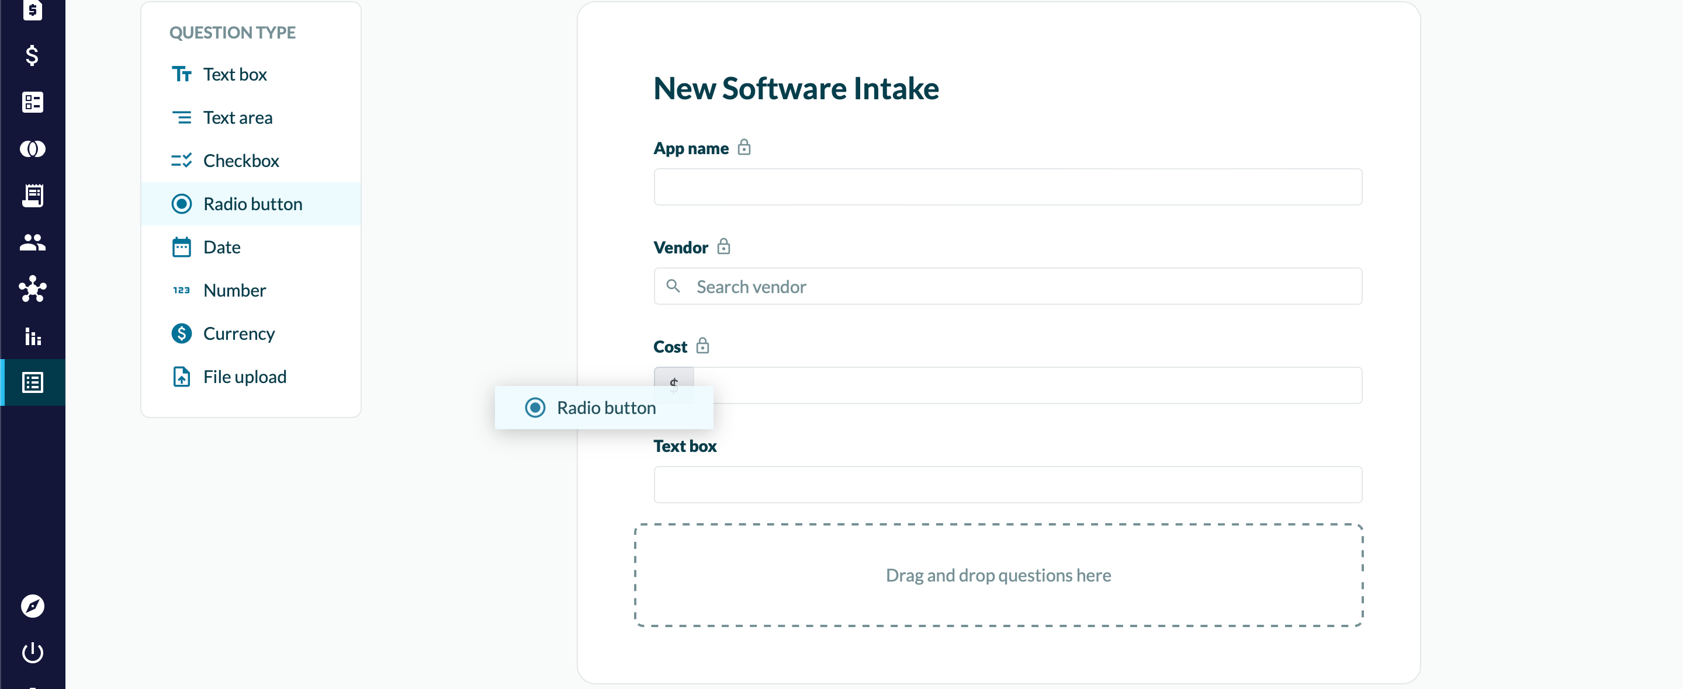This screenshot has height=689, width=1683.
Task: Click the network hub sidebar icon
Action: tap(32, 288)
